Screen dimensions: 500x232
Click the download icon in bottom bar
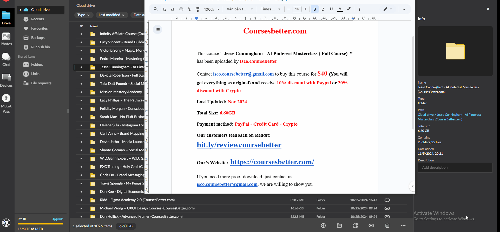323,226
